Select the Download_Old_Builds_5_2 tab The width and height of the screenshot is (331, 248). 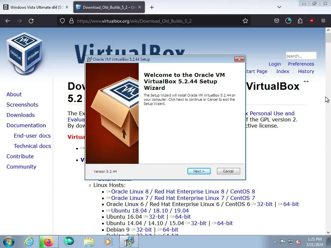coord(109,7)
